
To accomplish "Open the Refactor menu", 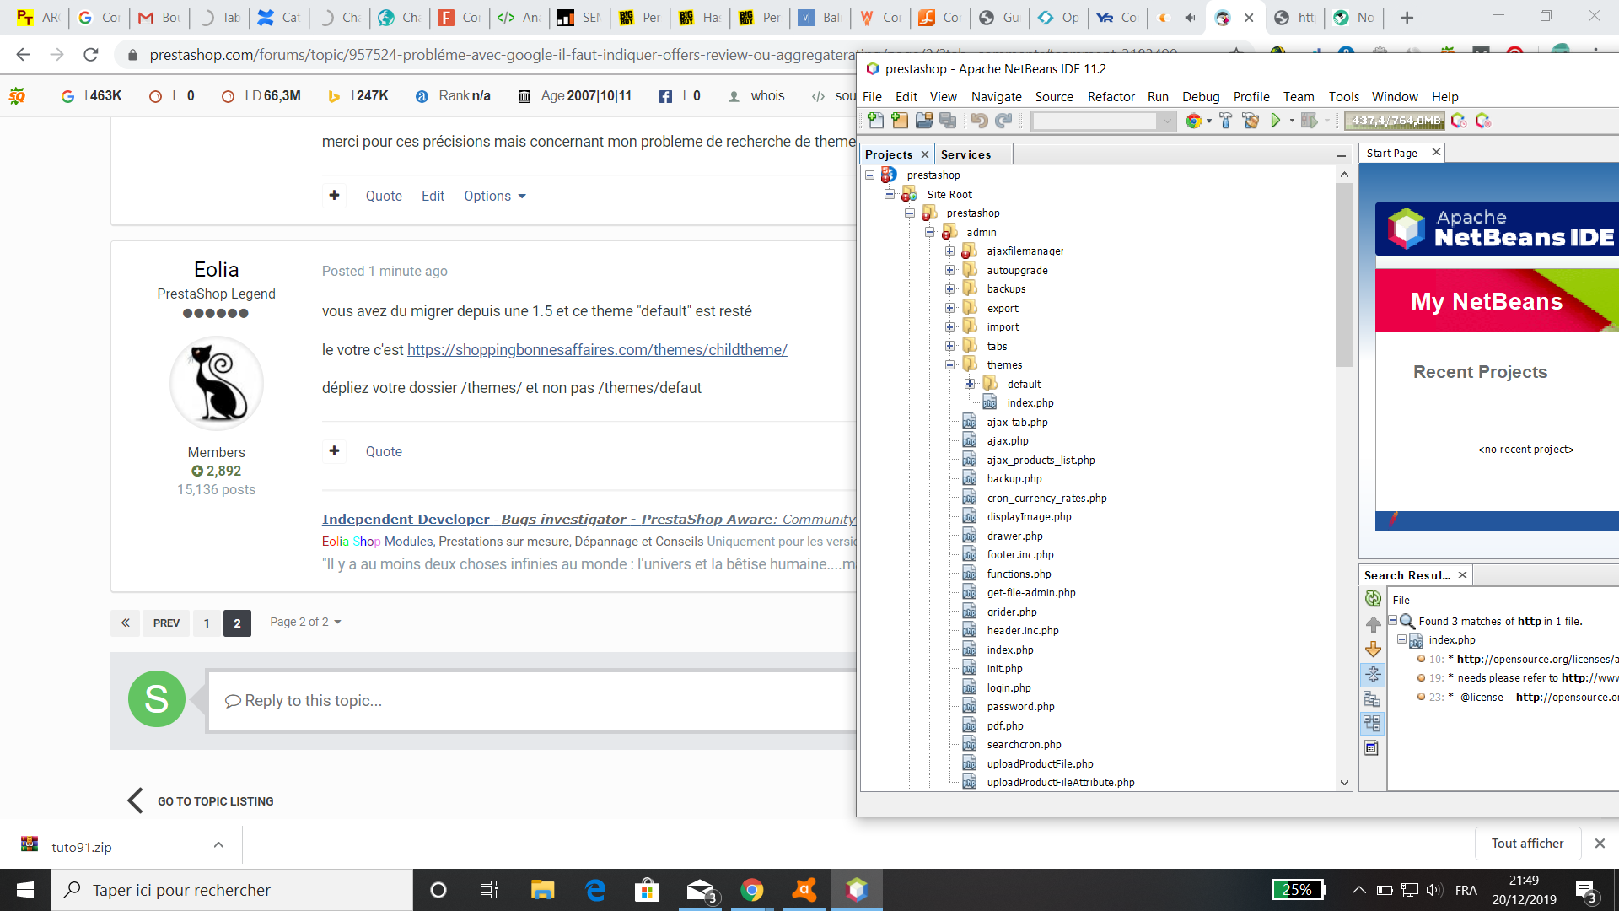I will click(x=1111, y=97).
